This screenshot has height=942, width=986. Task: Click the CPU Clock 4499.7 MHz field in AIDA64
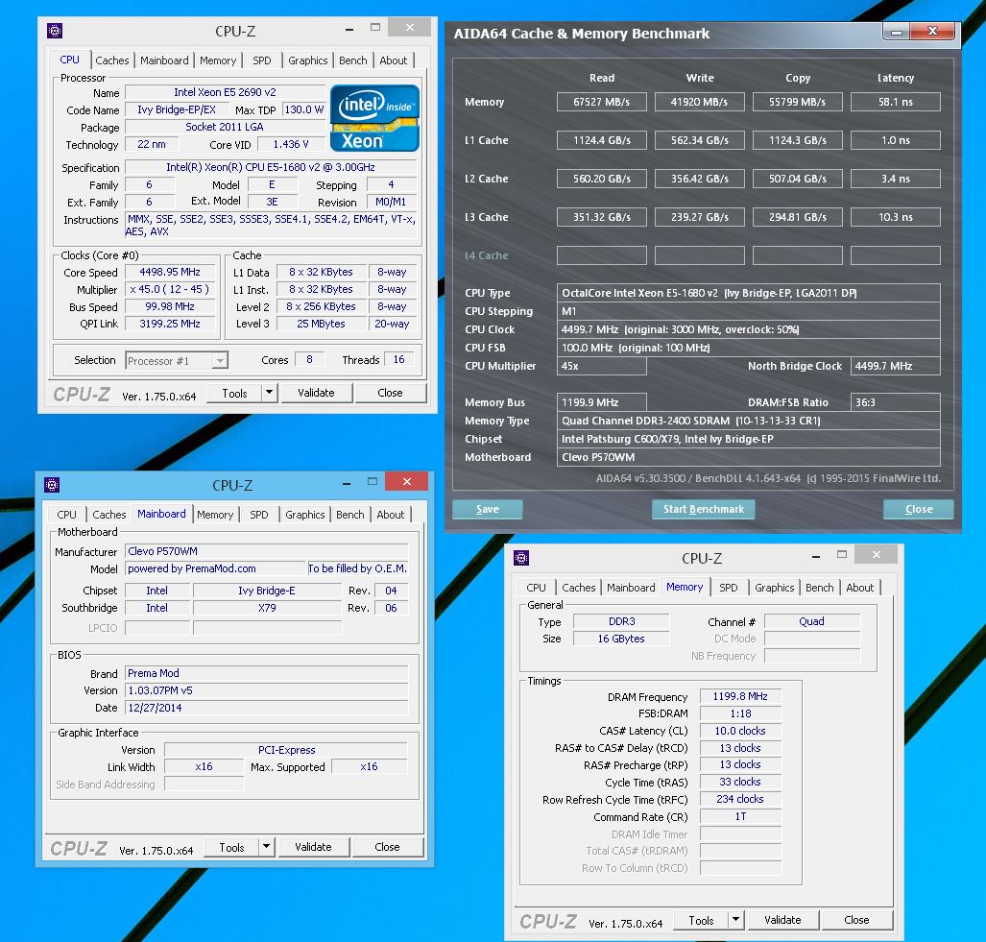pos(748,329)
